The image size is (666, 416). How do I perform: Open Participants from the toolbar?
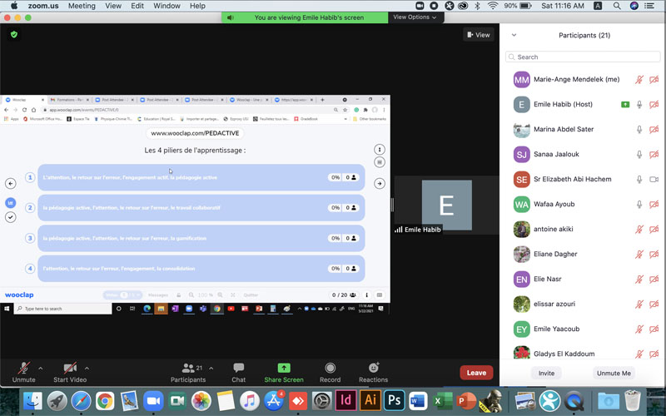[x=188, y=372]
